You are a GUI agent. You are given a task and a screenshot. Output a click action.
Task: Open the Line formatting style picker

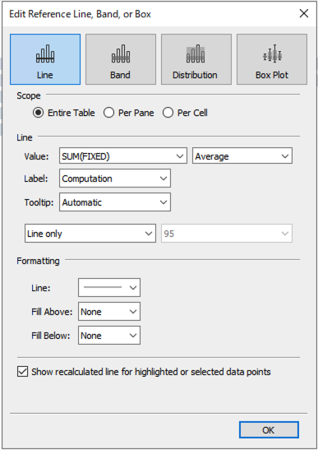point(109,287)
